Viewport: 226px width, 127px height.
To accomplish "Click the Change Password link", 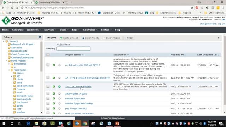I will click(208, 24).
